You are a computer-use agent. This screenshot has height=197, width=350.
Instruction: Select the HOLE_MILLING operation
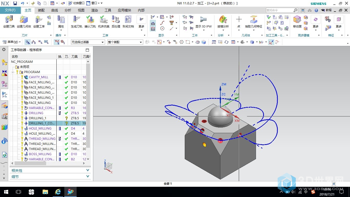(40, 128)
